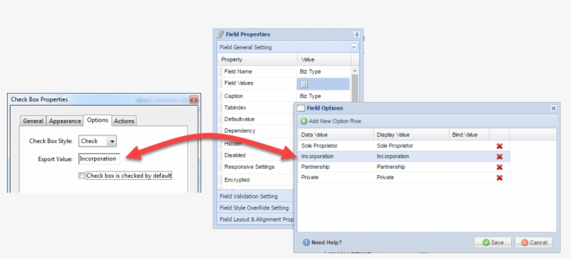Delete the Partnership option row
The width and height of the screenshot is (571, 259).
tap(499, 167)
